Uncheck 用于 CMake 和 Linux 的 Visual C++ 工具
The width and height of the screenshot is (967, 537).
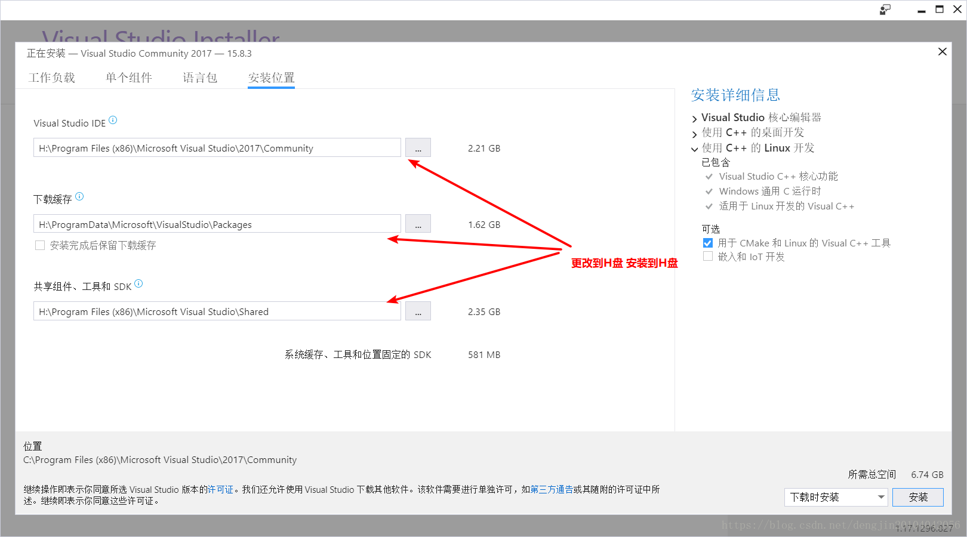[x=708, y=243]
